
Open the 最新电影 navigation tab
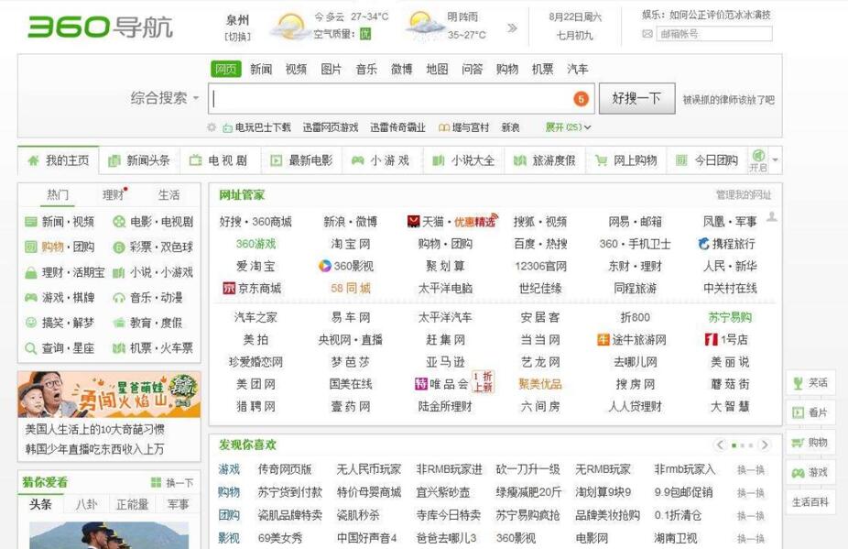coord(302,160)
